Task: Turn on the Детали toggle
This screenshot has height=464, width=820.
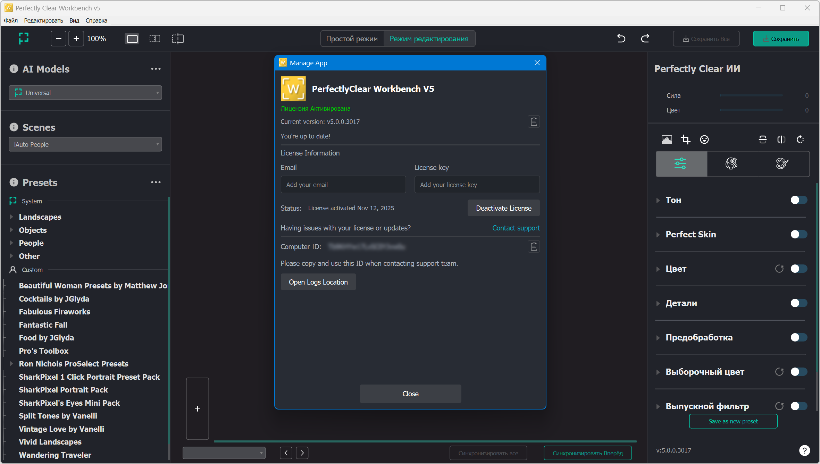Action: (x=798, y=303)
